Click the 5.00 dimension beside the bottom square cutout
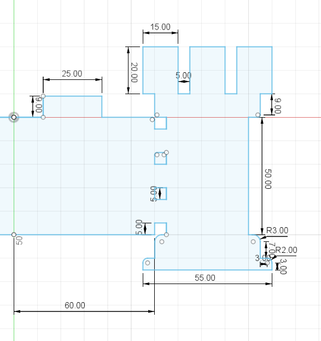 coord(139,227)
